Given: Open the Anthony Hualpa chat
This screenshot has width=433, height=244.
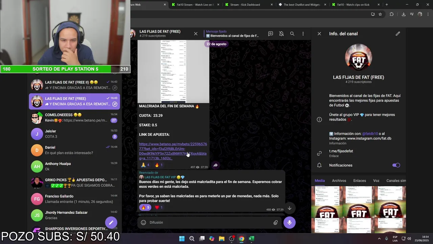Looking at the screenshot, I should (74, 166).
